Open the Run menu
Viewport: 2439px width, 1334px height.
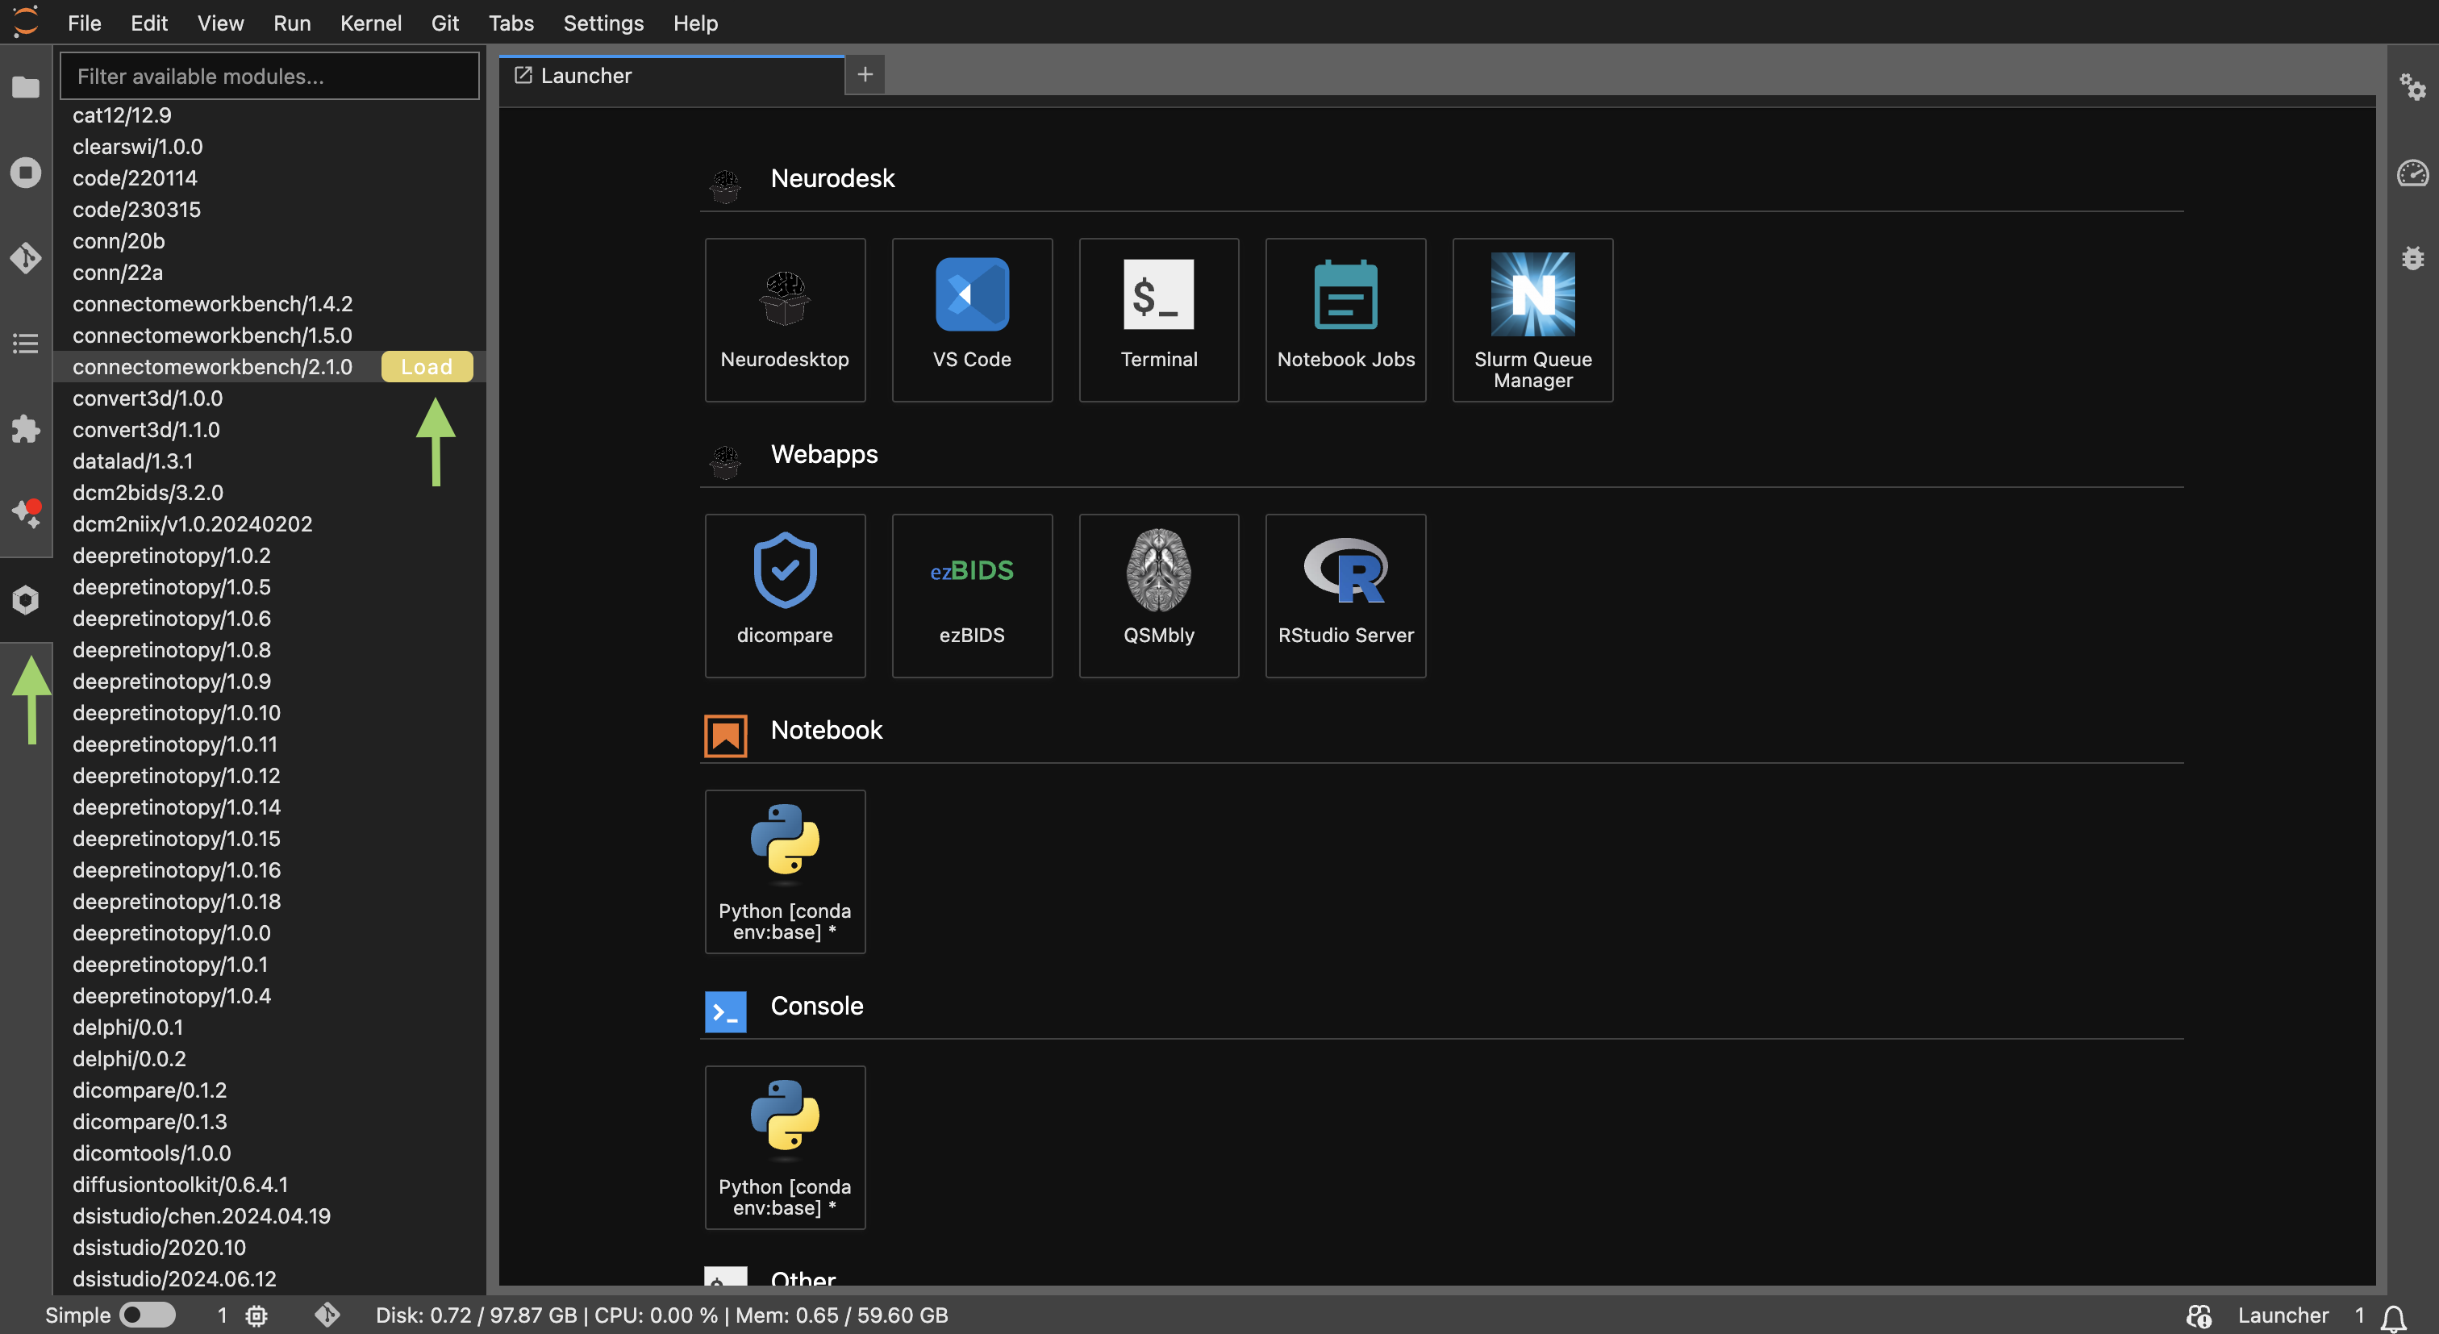click(x=292, y=23)
